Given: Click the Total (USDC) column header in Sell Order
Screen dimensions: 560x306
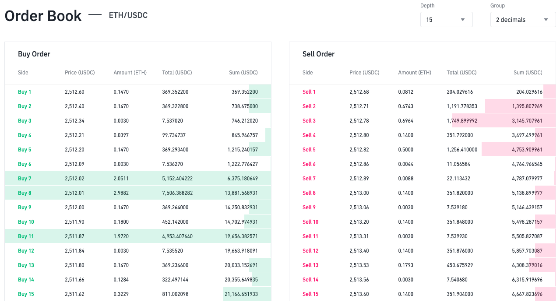Looking at the screenshot, I should [461, 73].
